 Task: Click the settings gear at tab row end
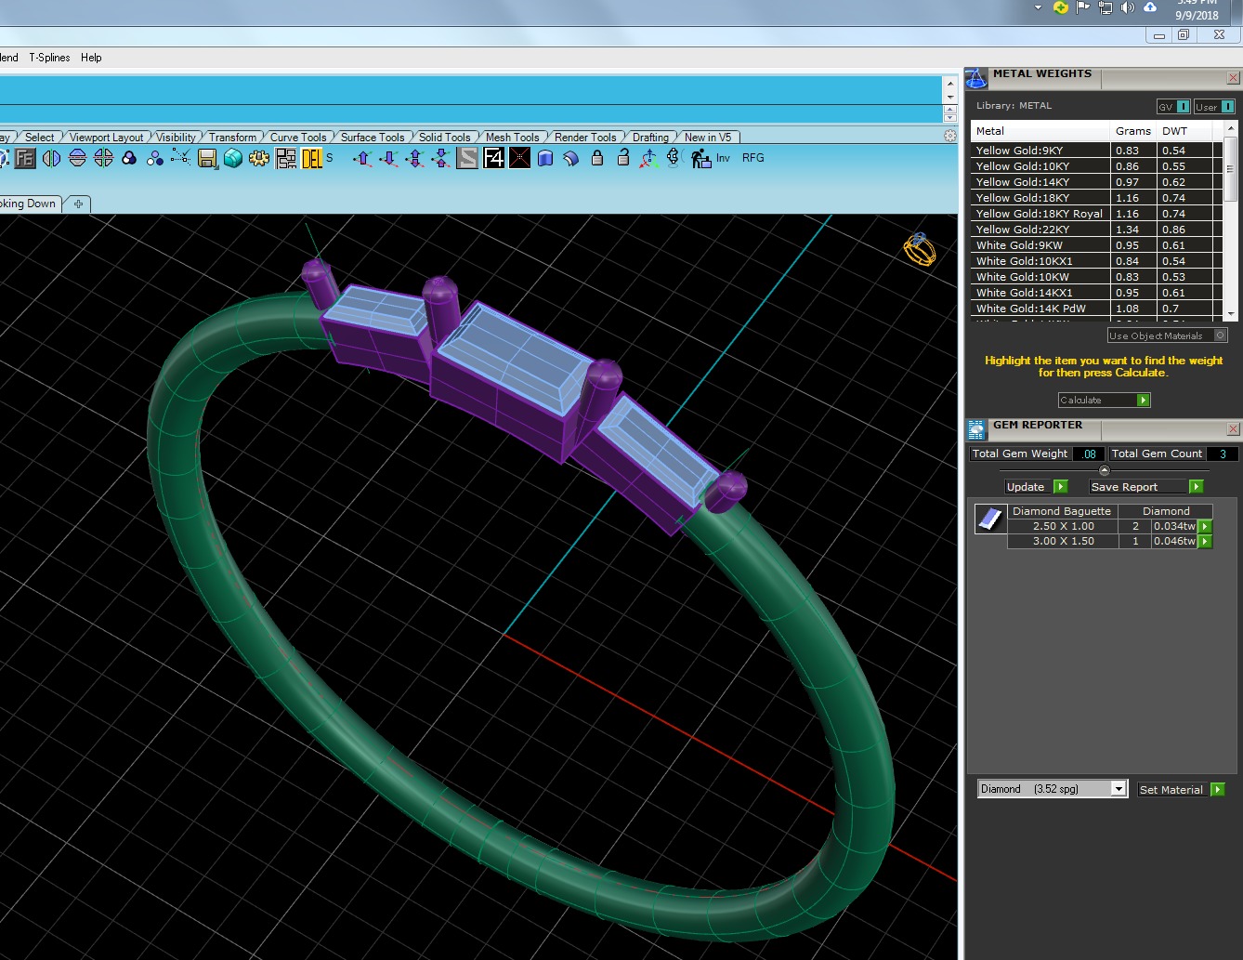(949, 136)
